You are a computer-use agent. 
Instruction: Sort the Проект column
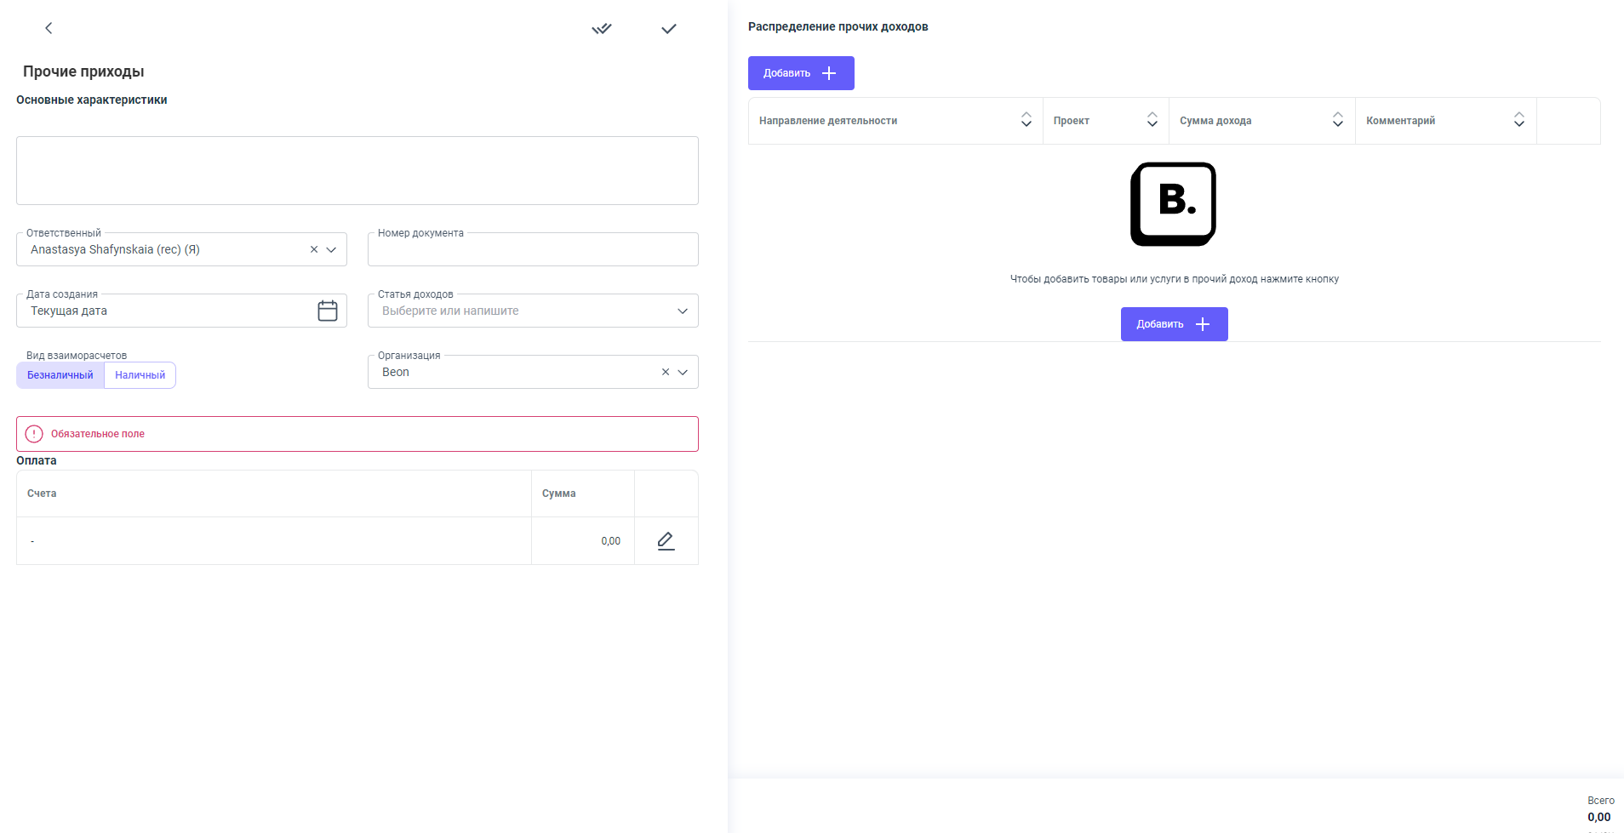pyautogui.click(x=1152, y=120)
